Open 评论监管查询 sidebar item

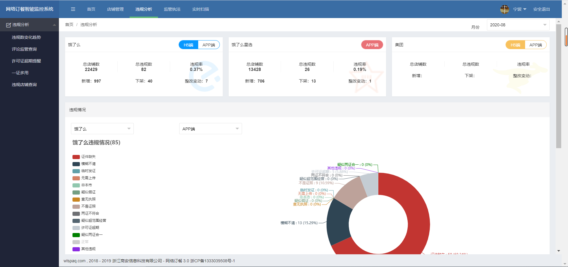tap(24, 49)
